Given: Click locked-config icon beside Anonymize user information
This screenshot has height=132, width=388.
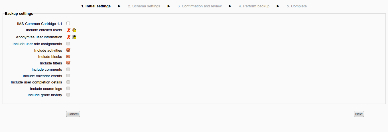Looking at the screenshot, I should (x=74, y=37).
